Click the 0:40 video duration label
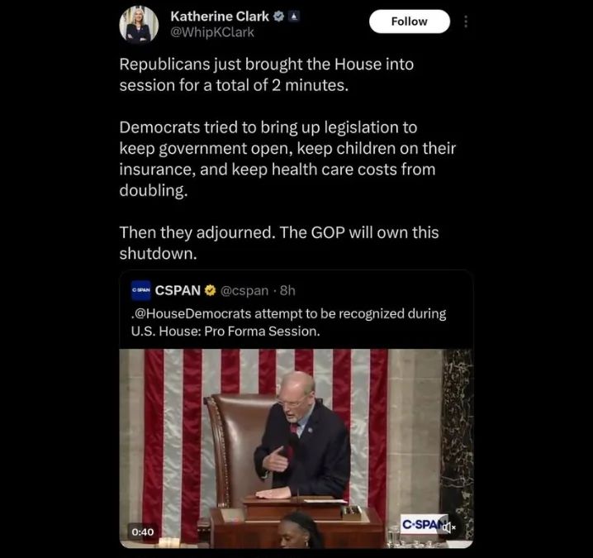The width and height of the screenshot is (593, 558). (143, 532)
